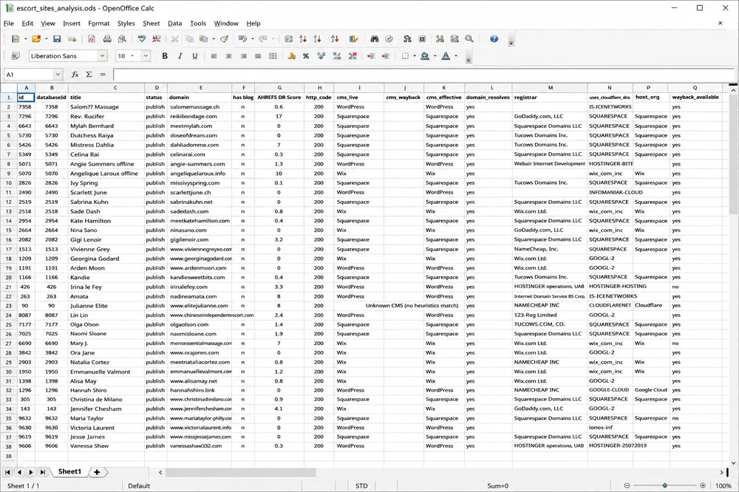Go to the first sheet navigation button
This screenshot has width=739, height=492.
(7, 472)
